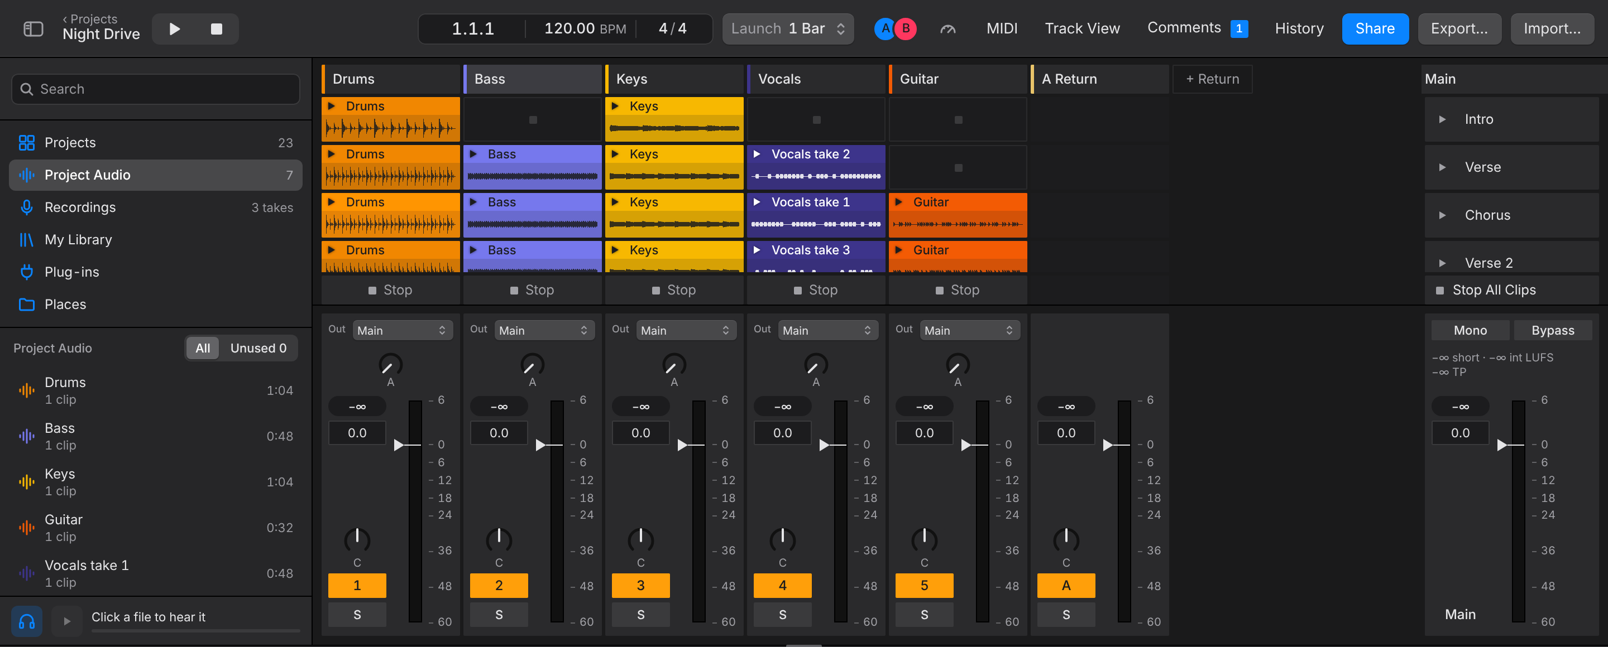This screenshot has width=1608, height=647.
Task: Click the empty clip slot in Bass row one
Action: point(533,120)
